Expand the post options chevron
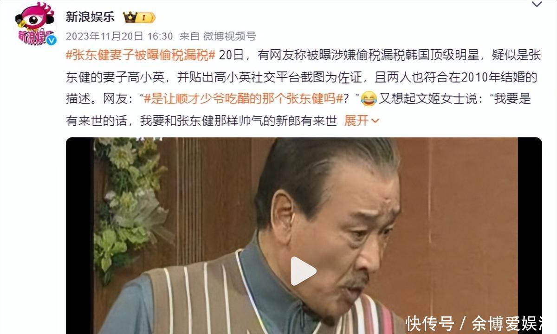 click(536, 5)
